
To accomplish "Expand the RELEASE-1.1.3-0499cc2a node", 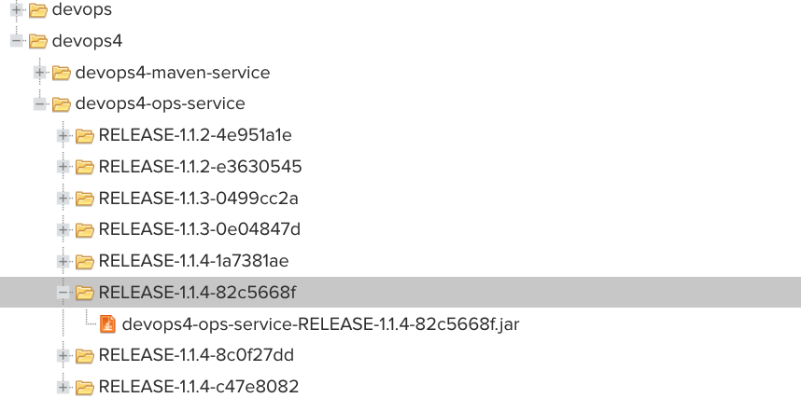I will [x=63, y=199].
